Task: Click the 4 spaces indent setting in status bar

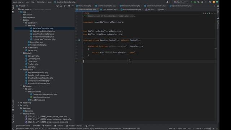Action: 205,129
